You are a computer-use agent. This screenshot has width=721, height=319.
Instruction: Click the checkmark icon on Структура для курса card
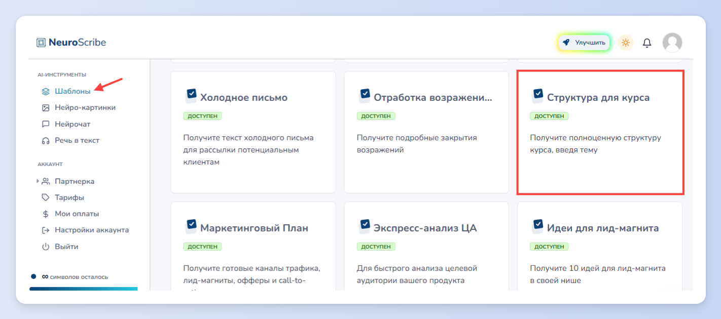point(537,95)
